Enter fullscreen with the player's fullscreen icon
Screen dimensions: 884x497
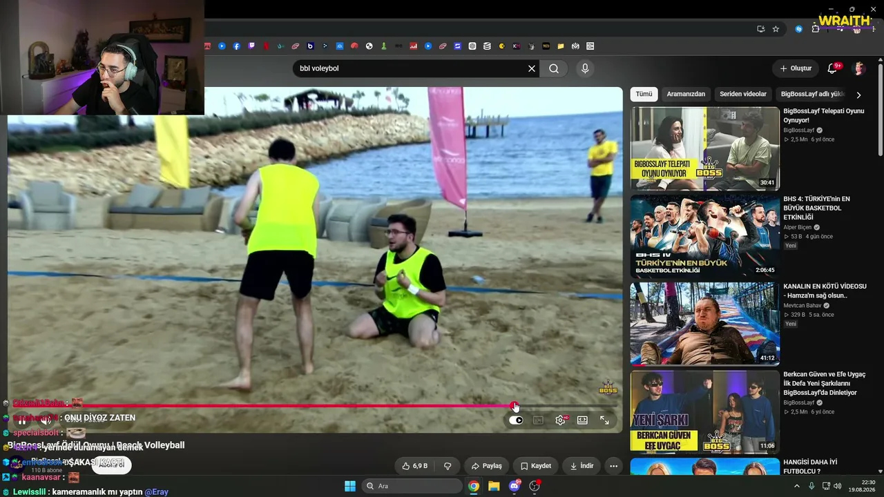(604, 420)
